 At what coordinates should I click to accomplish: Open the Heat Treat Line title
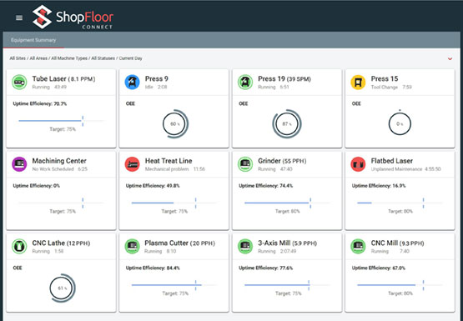pos(169,161)
